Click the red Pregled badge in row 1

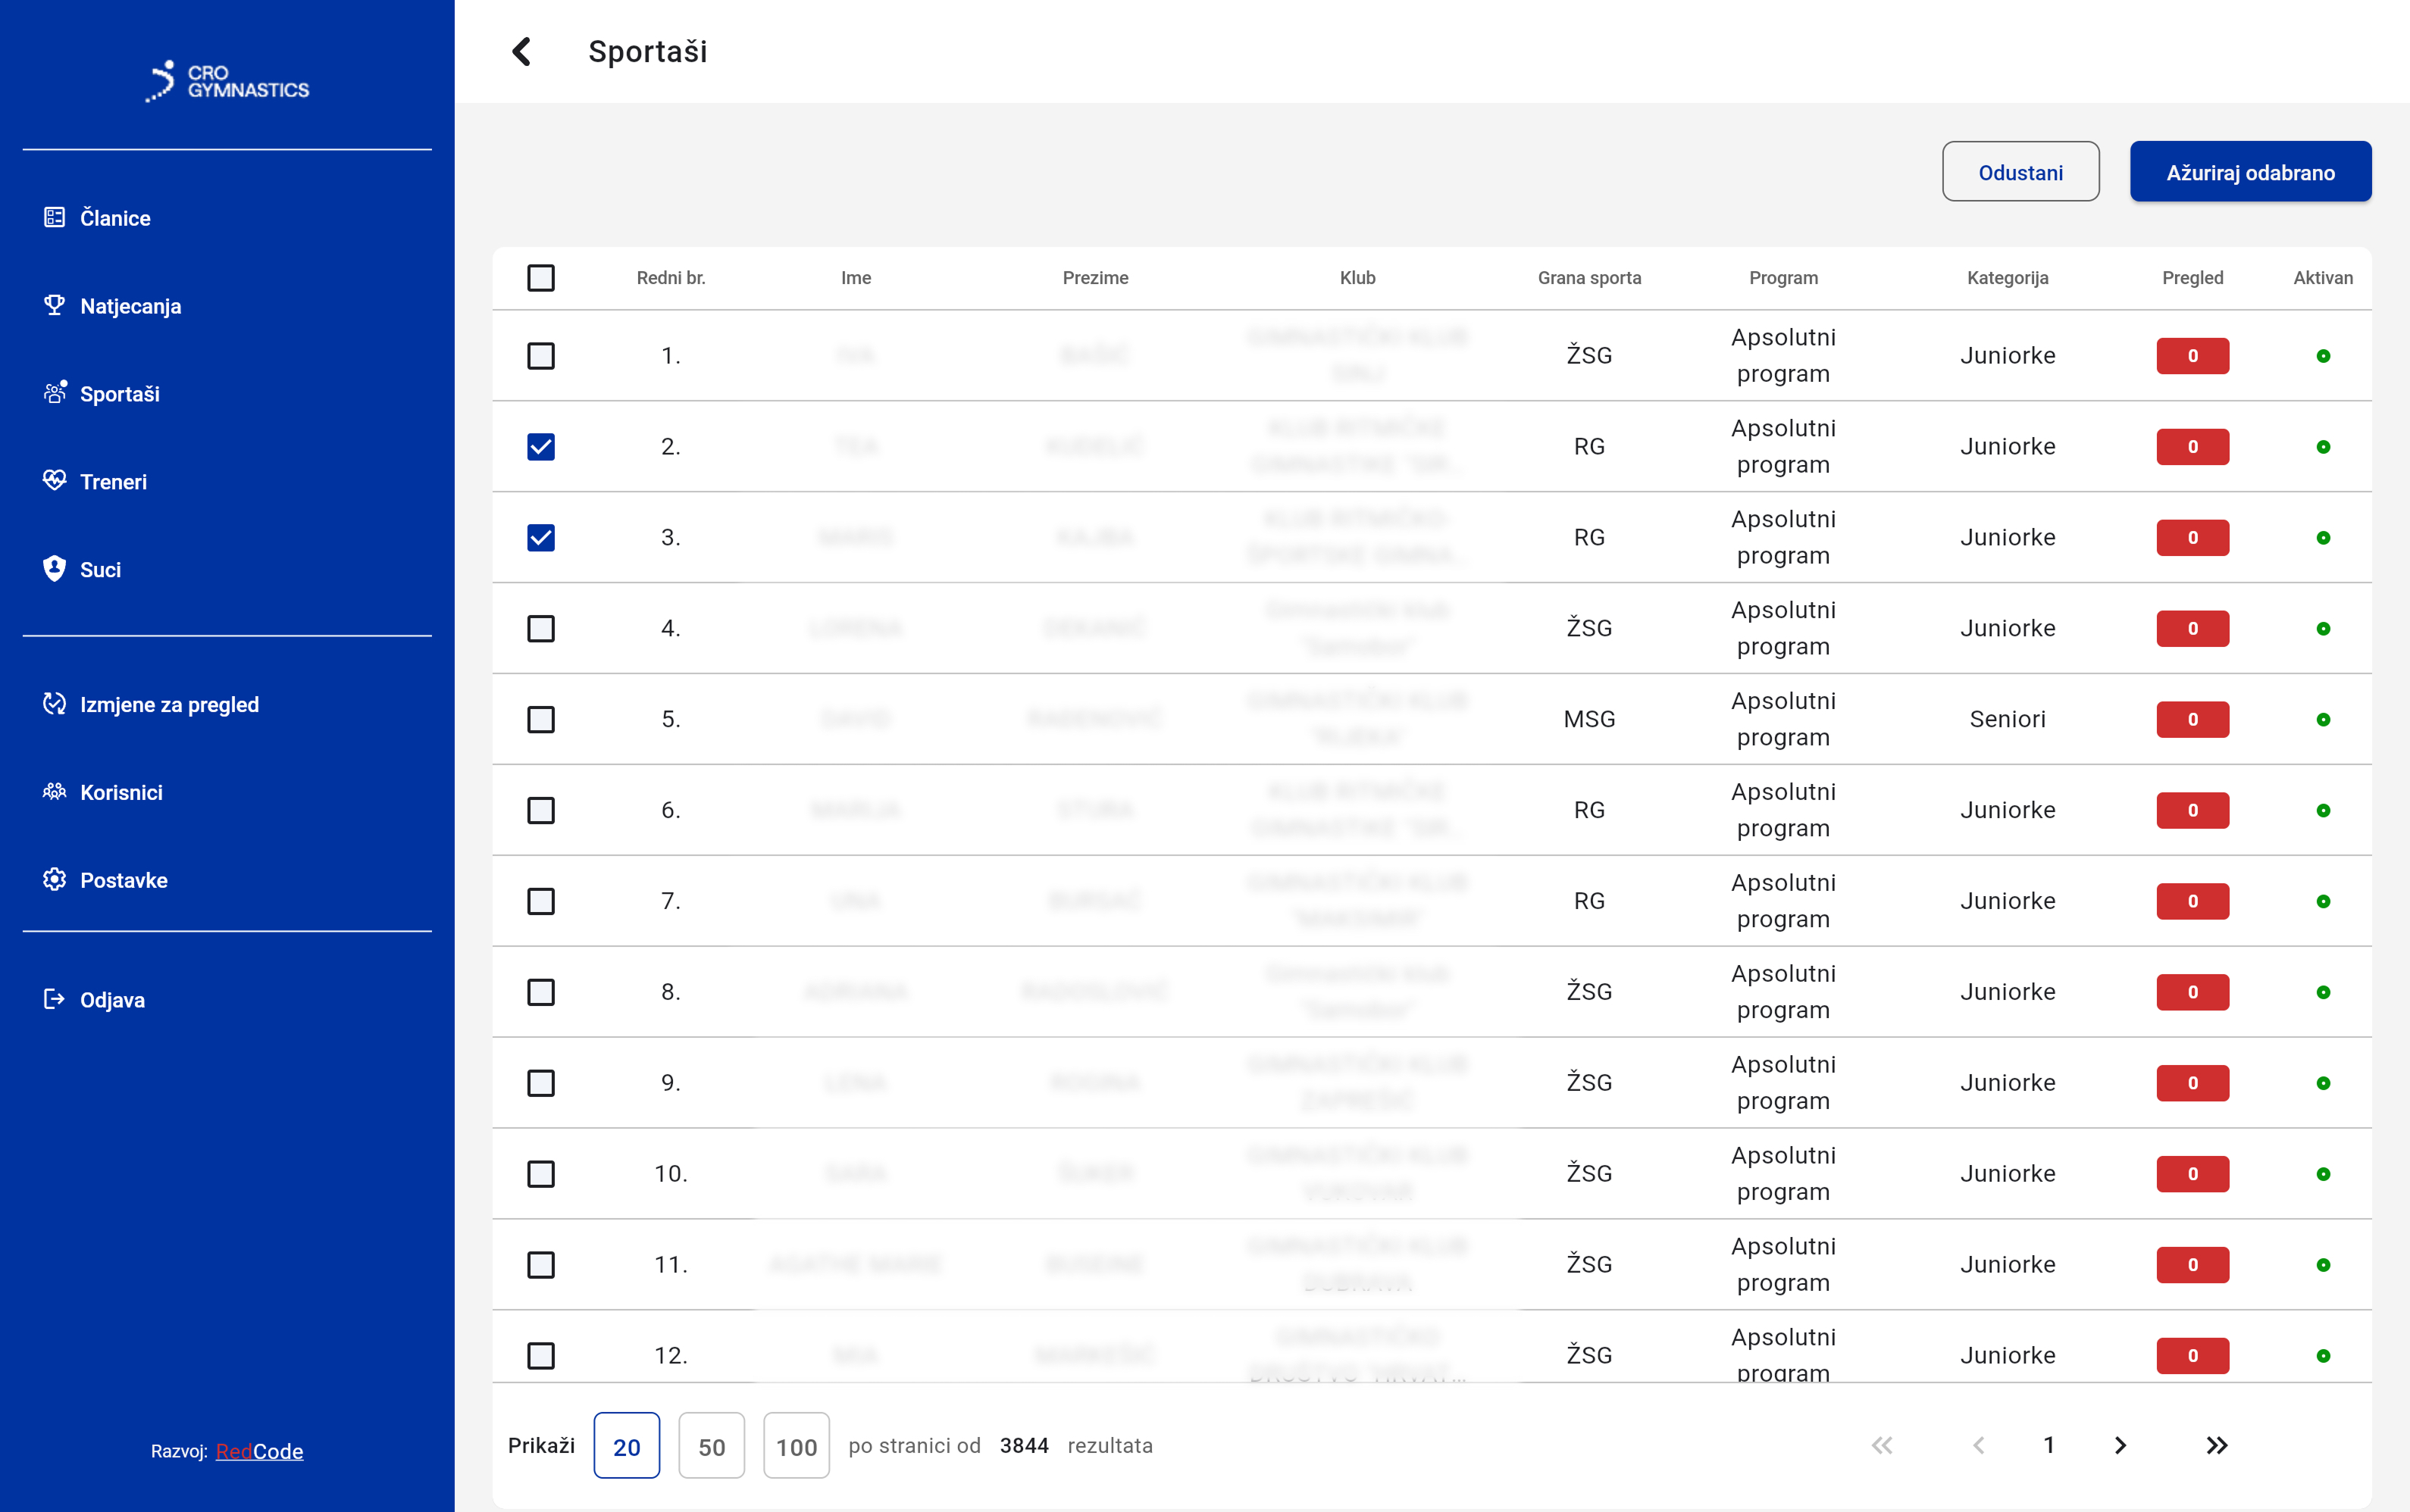(x=2192, y=356)
